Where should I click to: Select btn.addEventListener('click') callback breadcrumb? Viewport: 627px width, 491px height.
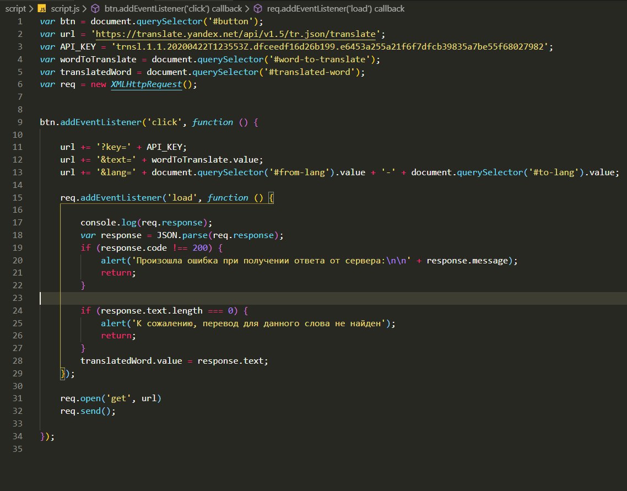[x=173, y=8]
